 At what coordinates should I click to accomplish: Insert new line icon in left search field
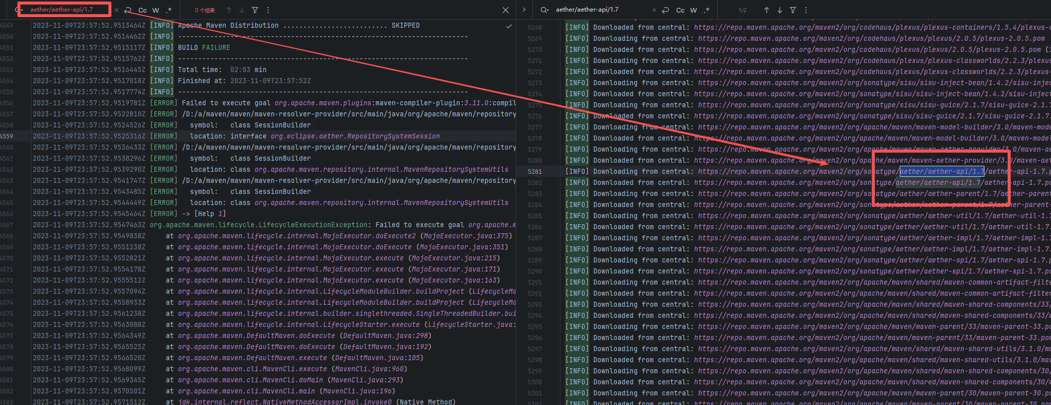coord(128,10)
